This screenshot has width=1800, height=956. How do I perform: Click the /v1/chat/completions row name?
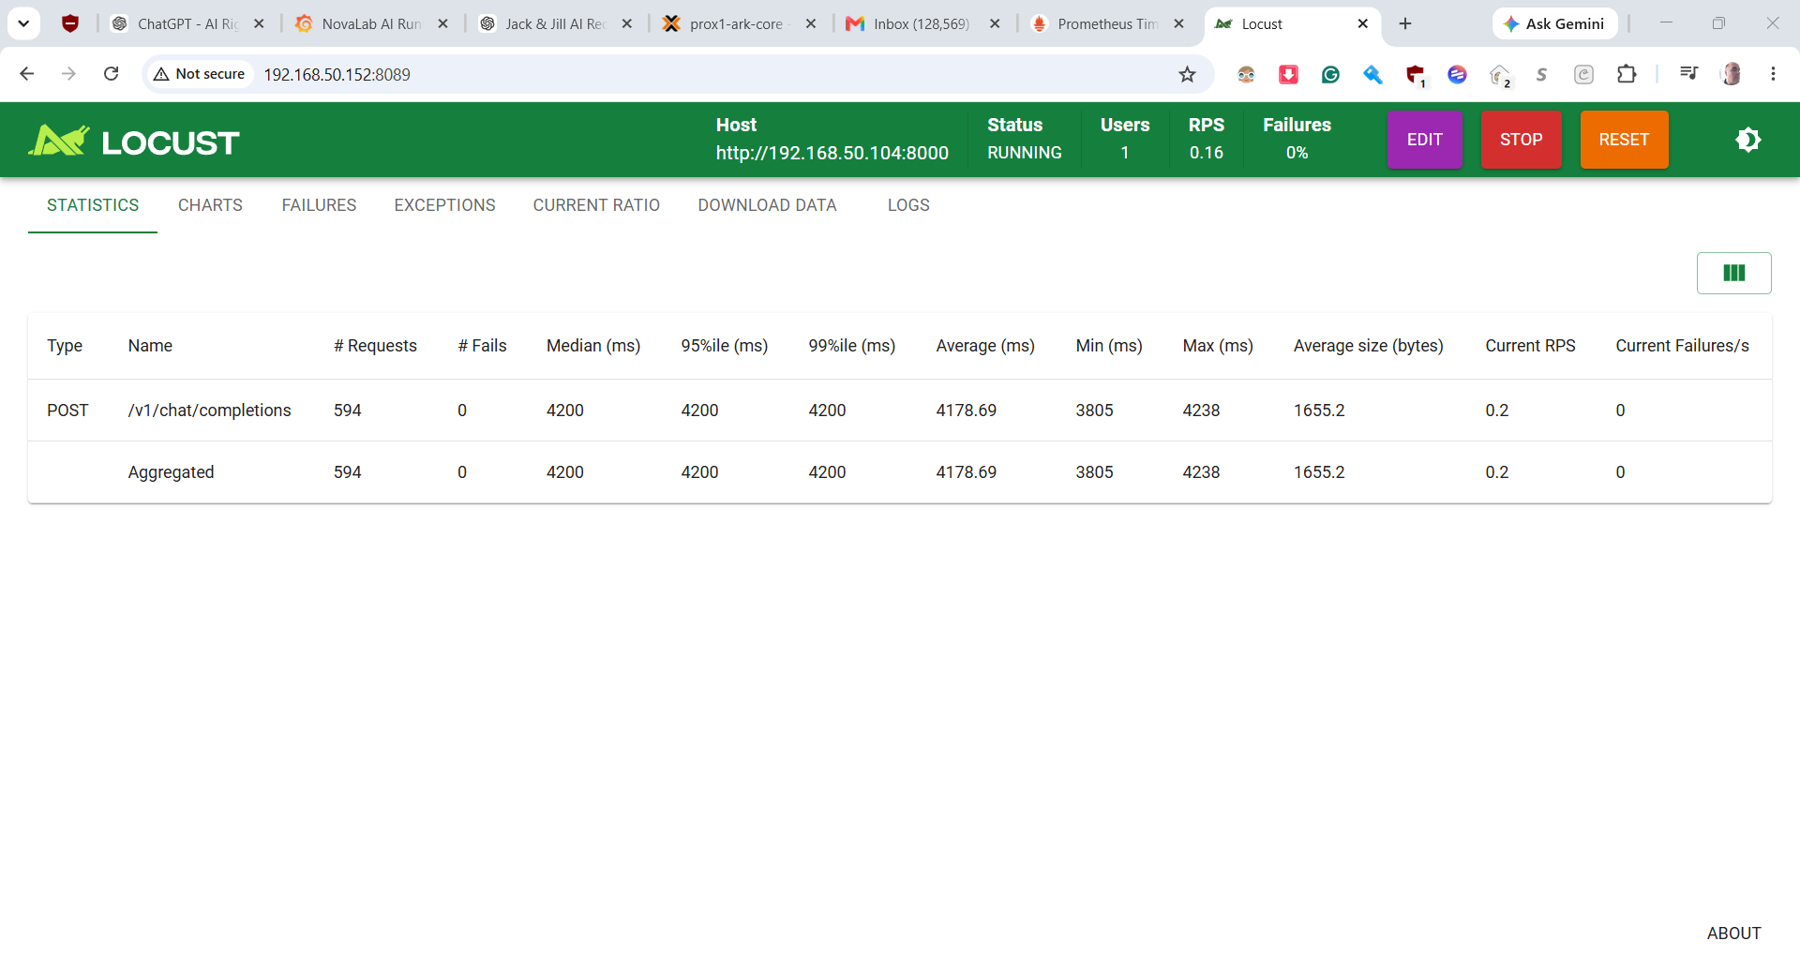click(210, 411)
